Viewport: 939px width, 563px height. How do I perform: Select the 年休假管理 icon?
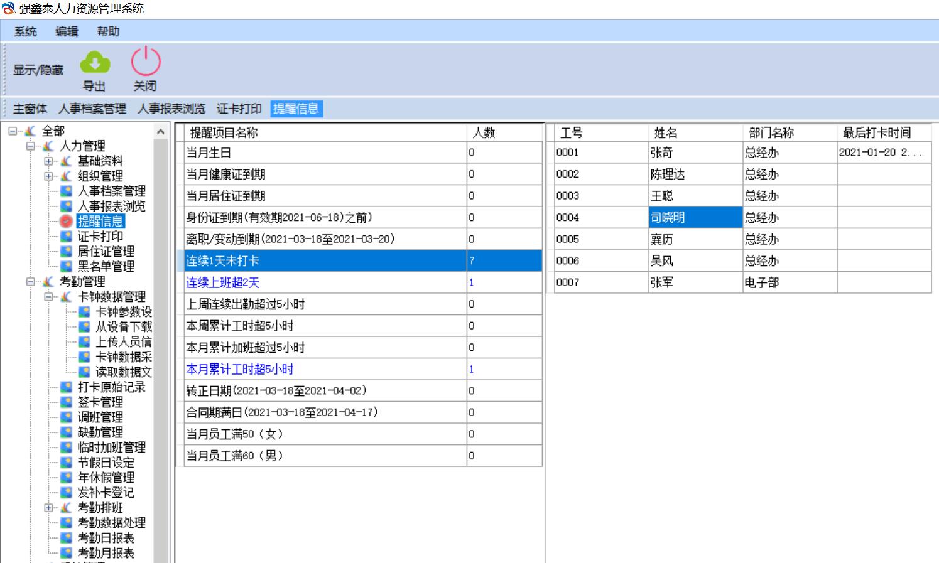(66, 478)
